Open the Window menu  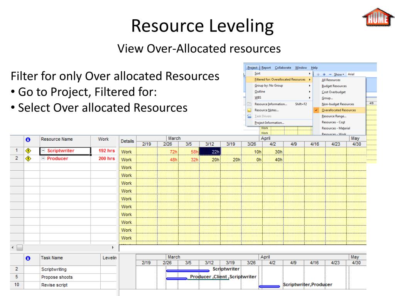301,67
